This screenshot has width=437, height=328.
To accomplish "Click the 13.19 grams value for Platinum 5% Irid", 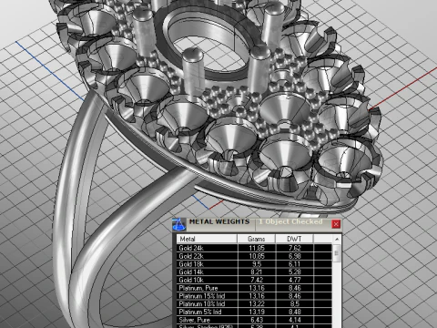I will tap(257, 312).
